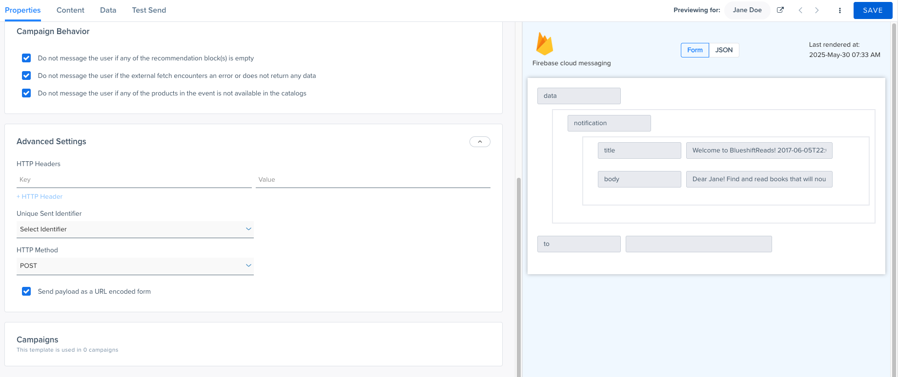Click the left panel vertical scrollbar
This screenshot has width=898, height=377.
pyautogui.click(x=518, y=277)
